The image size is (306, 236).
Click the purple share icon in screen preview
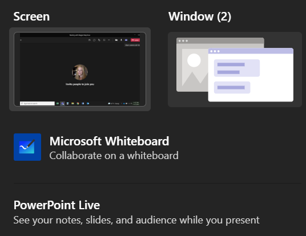click(126, 40)
